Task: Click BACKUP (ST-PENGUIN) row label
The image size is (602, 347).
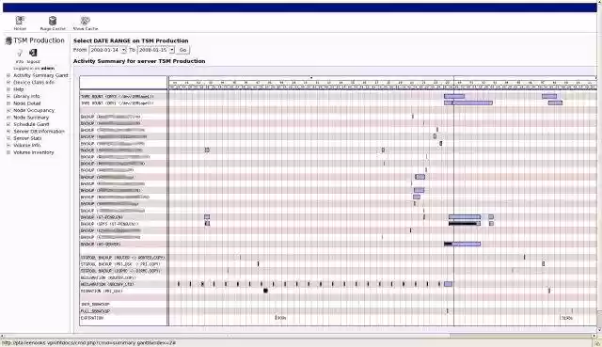Action: click(103, 217)
